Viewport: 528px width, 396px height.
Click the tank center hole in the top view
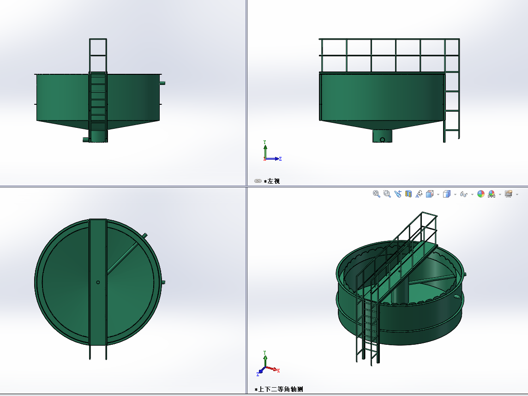point(98,282)
